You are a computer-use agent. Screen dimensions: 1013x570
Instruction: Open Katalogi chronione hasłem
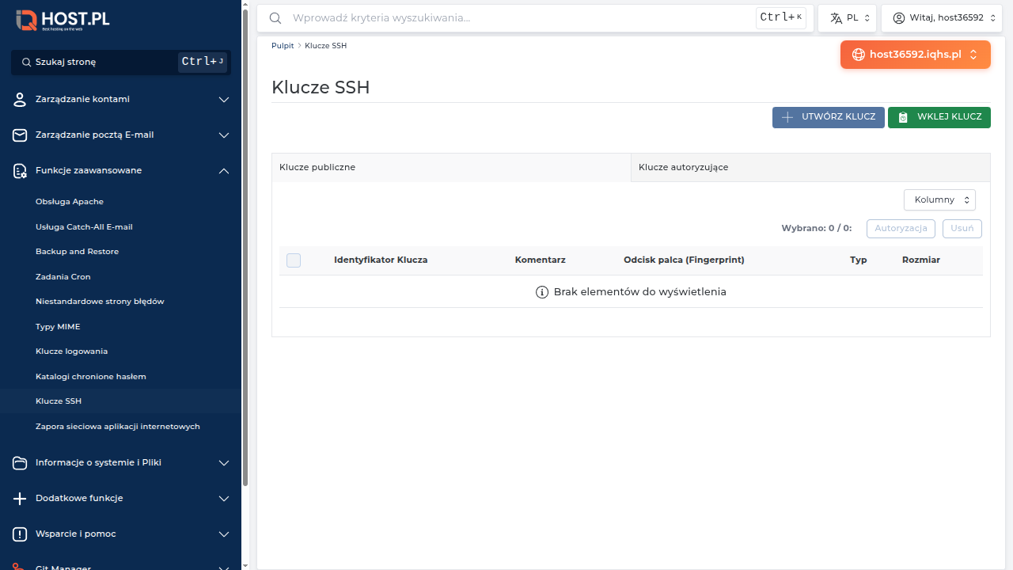coord(91,377)
